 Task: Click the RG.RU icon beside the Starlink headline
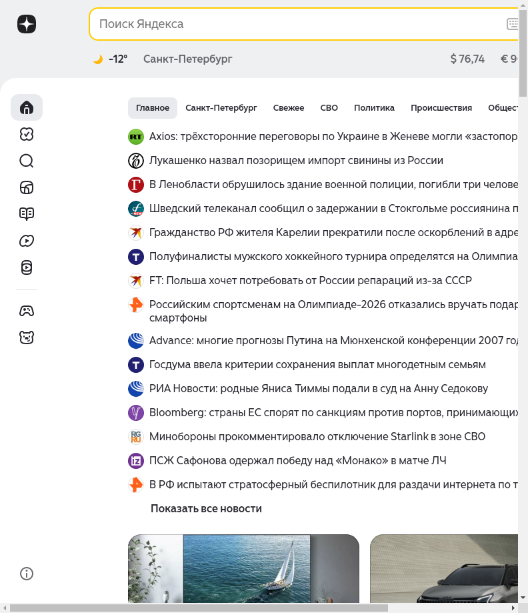(136, 437)
